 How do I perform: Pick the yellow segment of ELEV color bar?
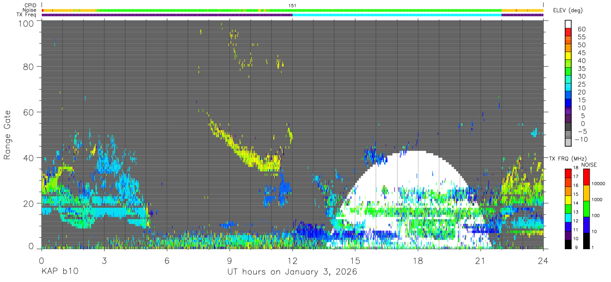pyautogui.click(x=568, y=56)
